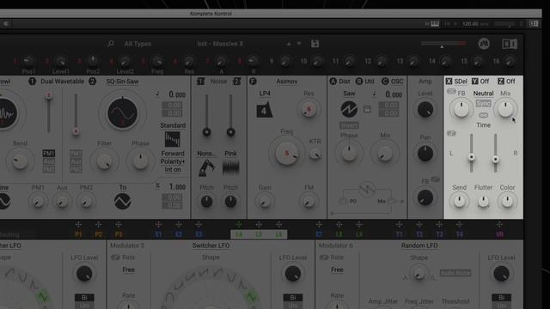550x309 pixels.
Task: Click the 120.00 tempo field
Action: [470, 24]
